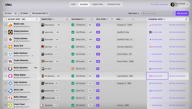Check the Frooka Systems row checkbox
The height and width of the screenshot is (109, 192).
point(6,40)
